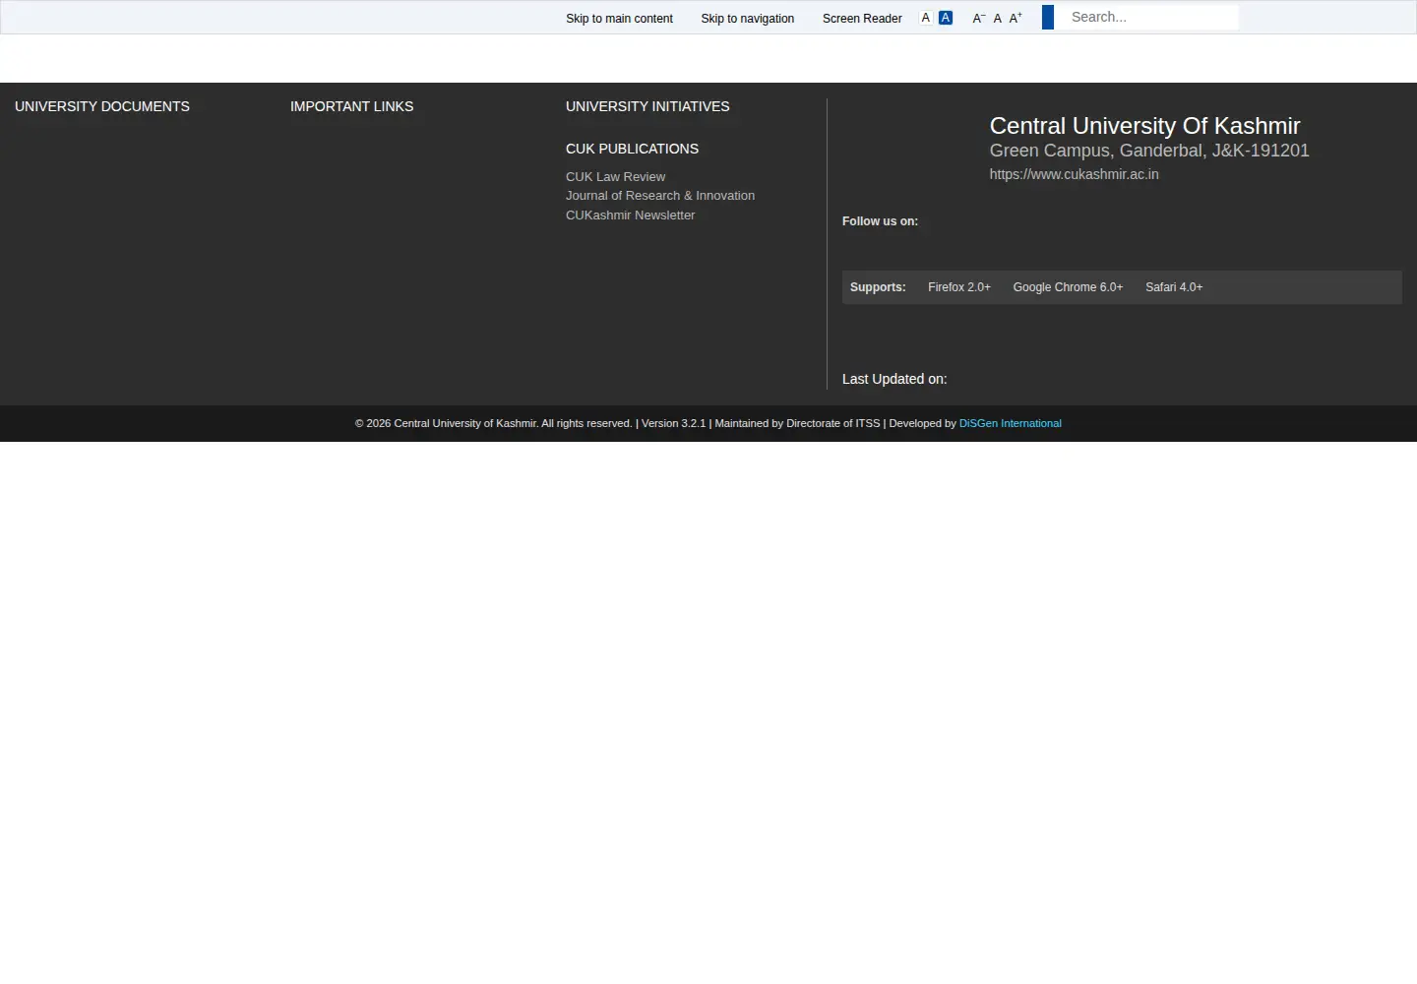The height and width of the screenshot is (984, 1417).
Task: Open the CUK Law Review link
Action: pyautogui.click(x=615, y=177)
